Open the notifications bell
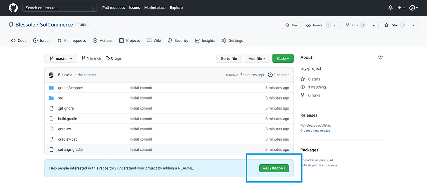The width and height of the screenshot is (427, 187). point(391,8)
